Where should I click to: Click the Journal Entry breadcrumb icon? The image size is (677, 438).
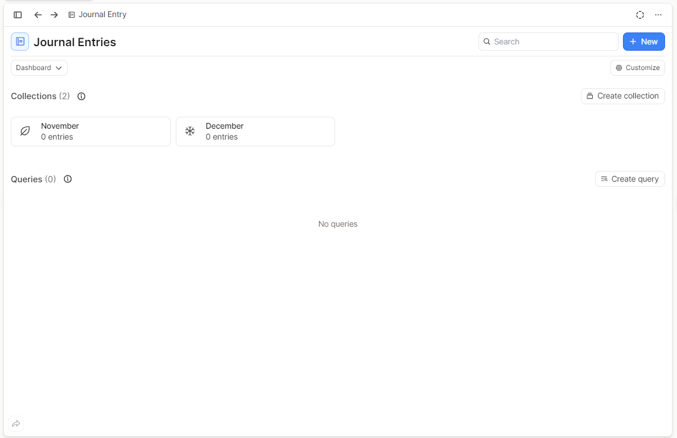[72, 15]
